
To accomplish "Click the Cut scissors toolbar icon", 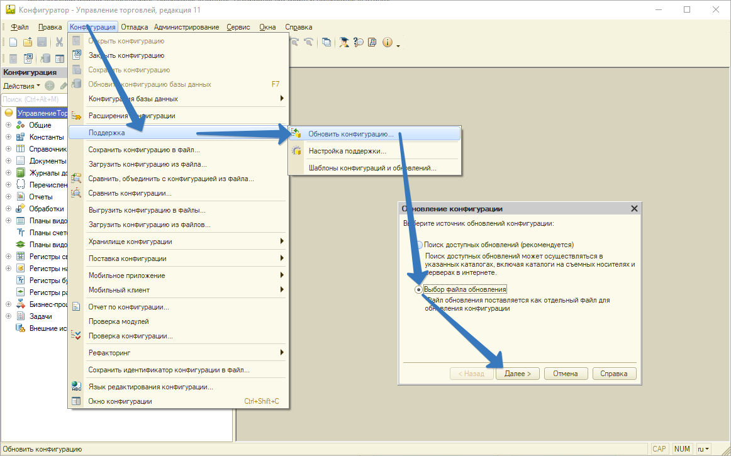I will (x=59, y=42).
